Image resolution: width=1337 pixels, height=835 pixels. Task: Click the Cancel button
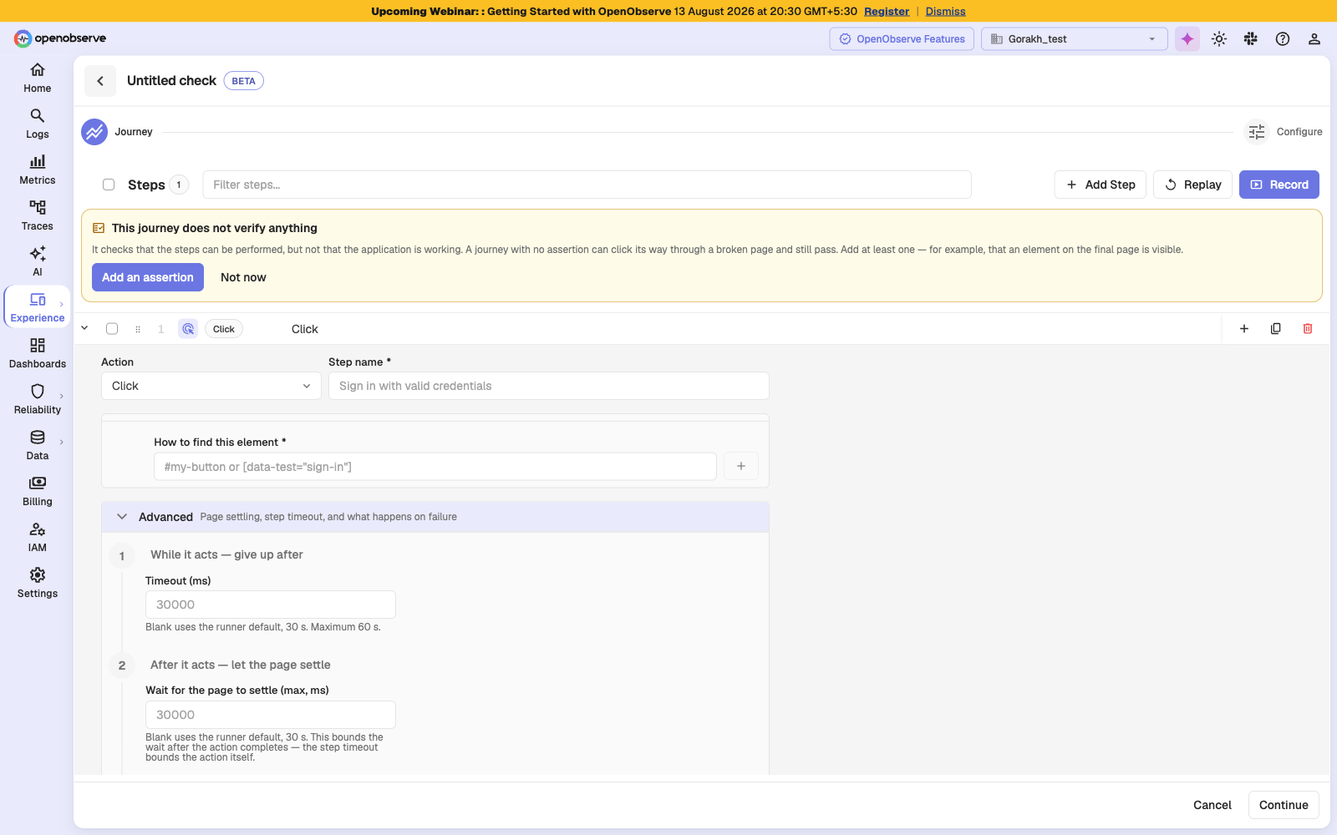point(1212,805)
